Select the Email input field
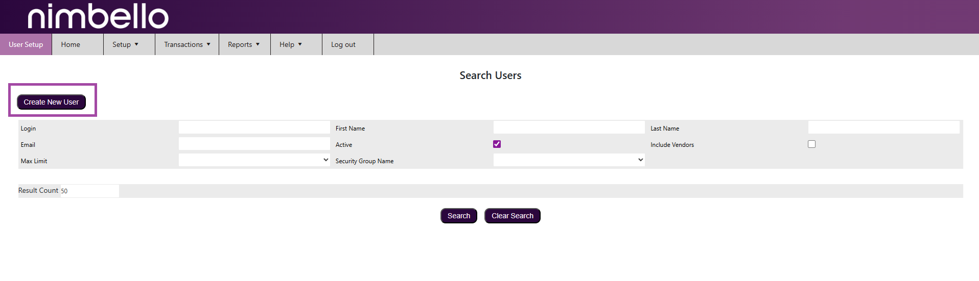The height and width of the screenshot is (281, 979). coord(254,144)
